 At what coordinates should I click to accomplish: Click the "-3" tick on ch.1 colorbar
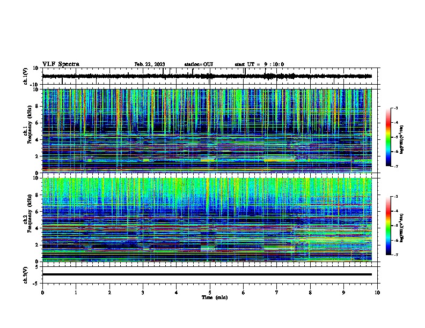[395, 108]
